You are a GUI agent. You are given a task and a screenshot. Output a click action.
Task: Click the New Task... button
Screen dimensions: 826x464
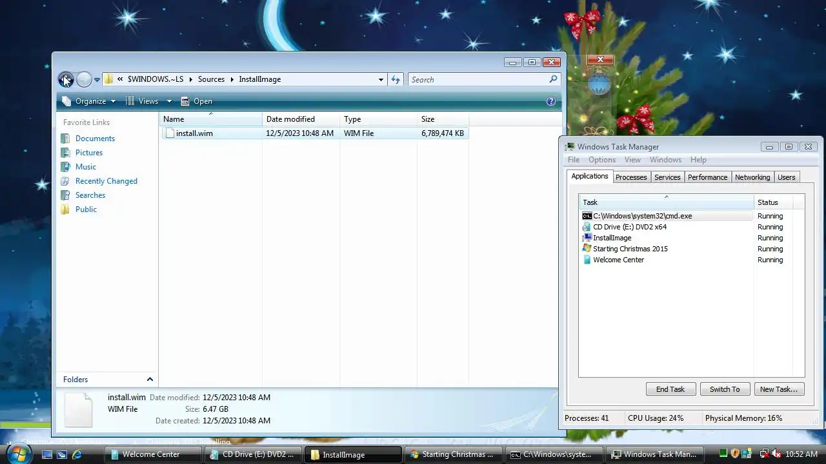tap(779, 389)
